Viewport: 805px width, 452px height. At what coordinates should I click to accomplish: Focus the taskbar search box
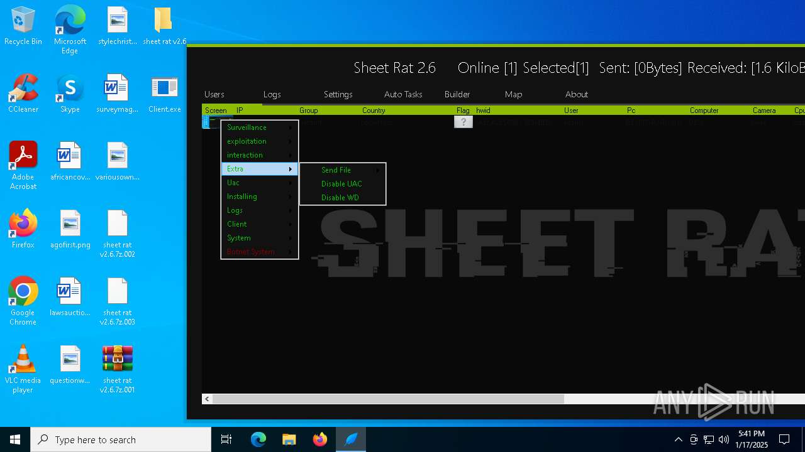pos(121,439)
